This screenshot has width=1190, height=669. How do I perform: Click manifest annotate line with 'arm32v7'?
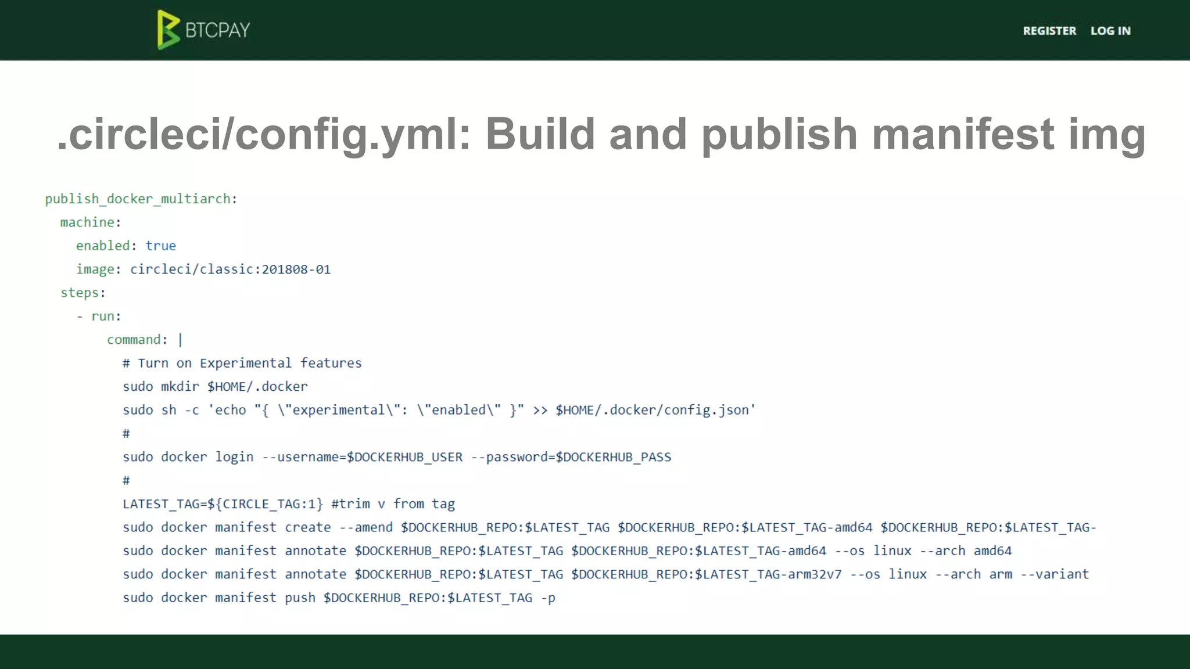[x=606, y=574]
